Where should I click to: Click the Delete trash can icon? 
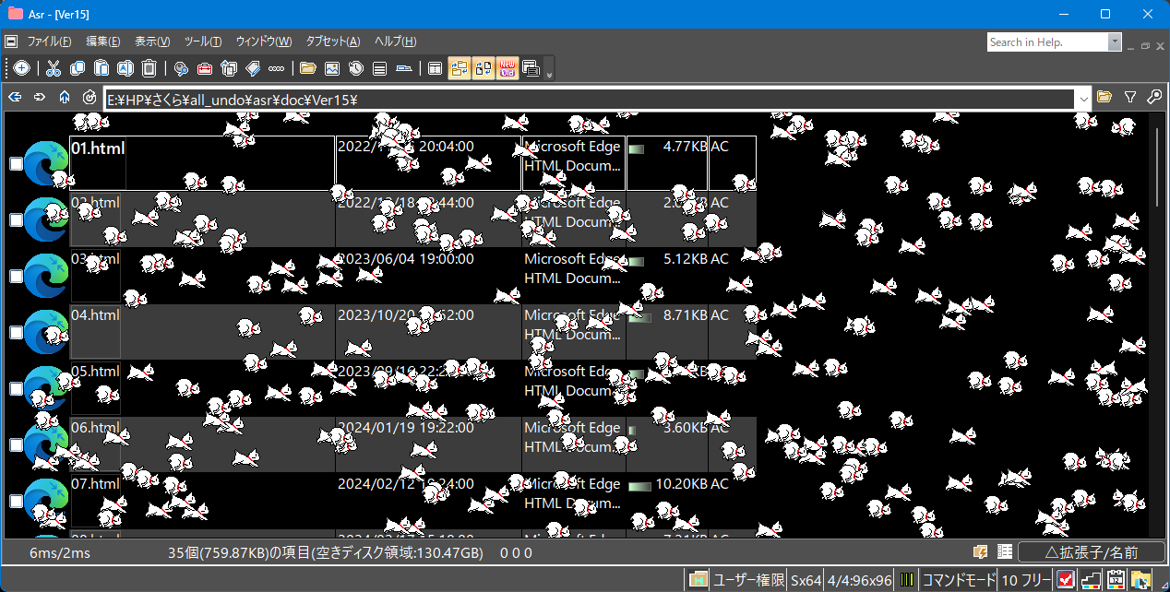[x=149, y=68]
